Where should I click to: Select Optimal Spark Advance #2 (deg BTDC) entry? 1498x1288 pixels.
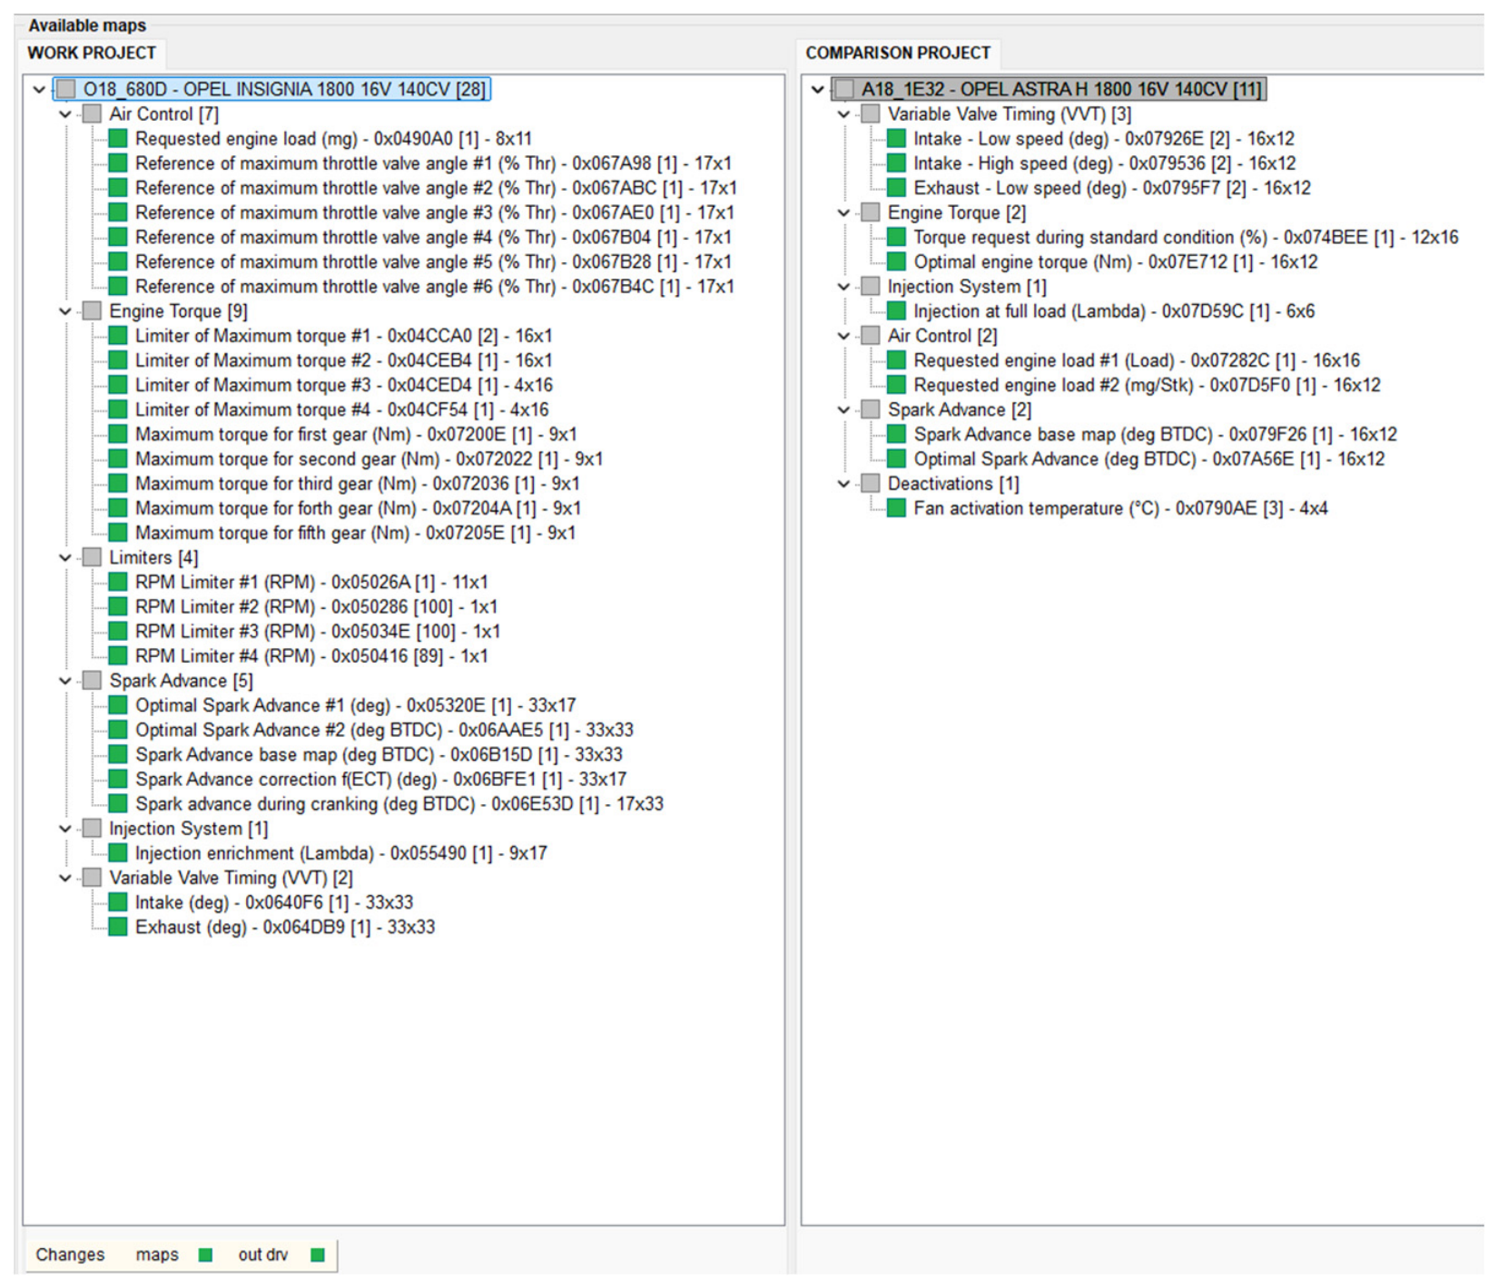tap(384, 730)
